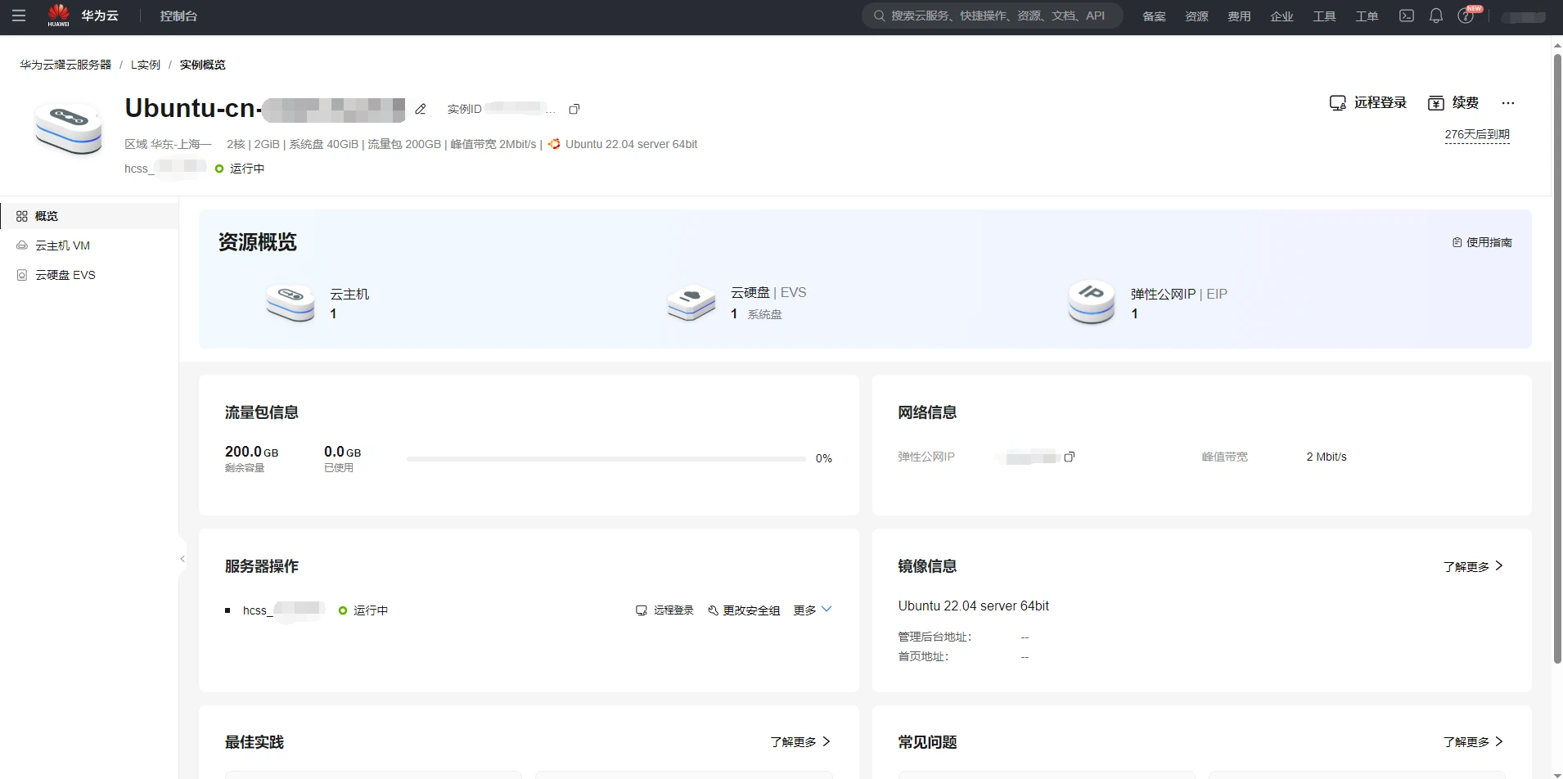Click the Huawei Cloud logo
The image size is (1563, 779).
(x=83, y=16)
